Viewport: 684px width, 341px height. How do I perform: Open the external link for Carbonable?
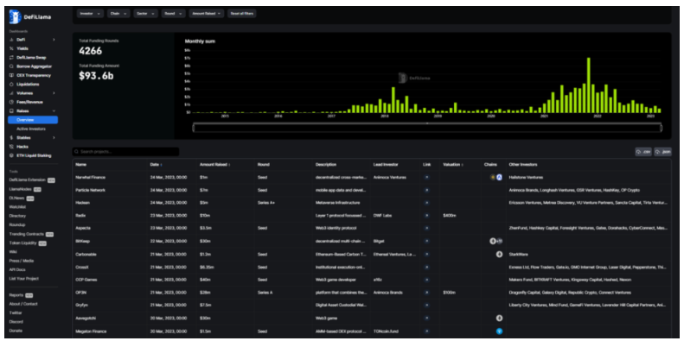tap(426, 255)
